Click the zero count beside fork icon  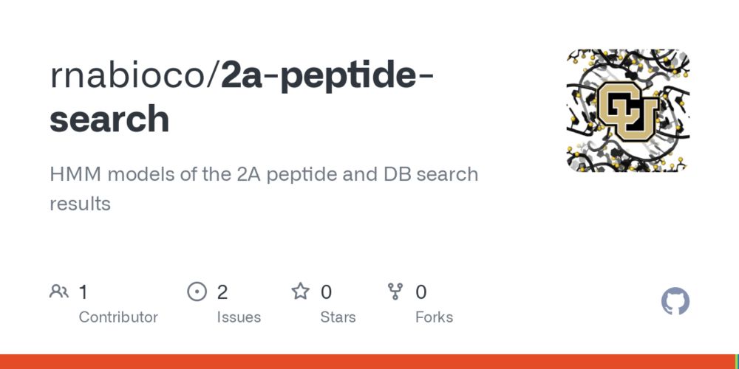click(x=421, y=292)
